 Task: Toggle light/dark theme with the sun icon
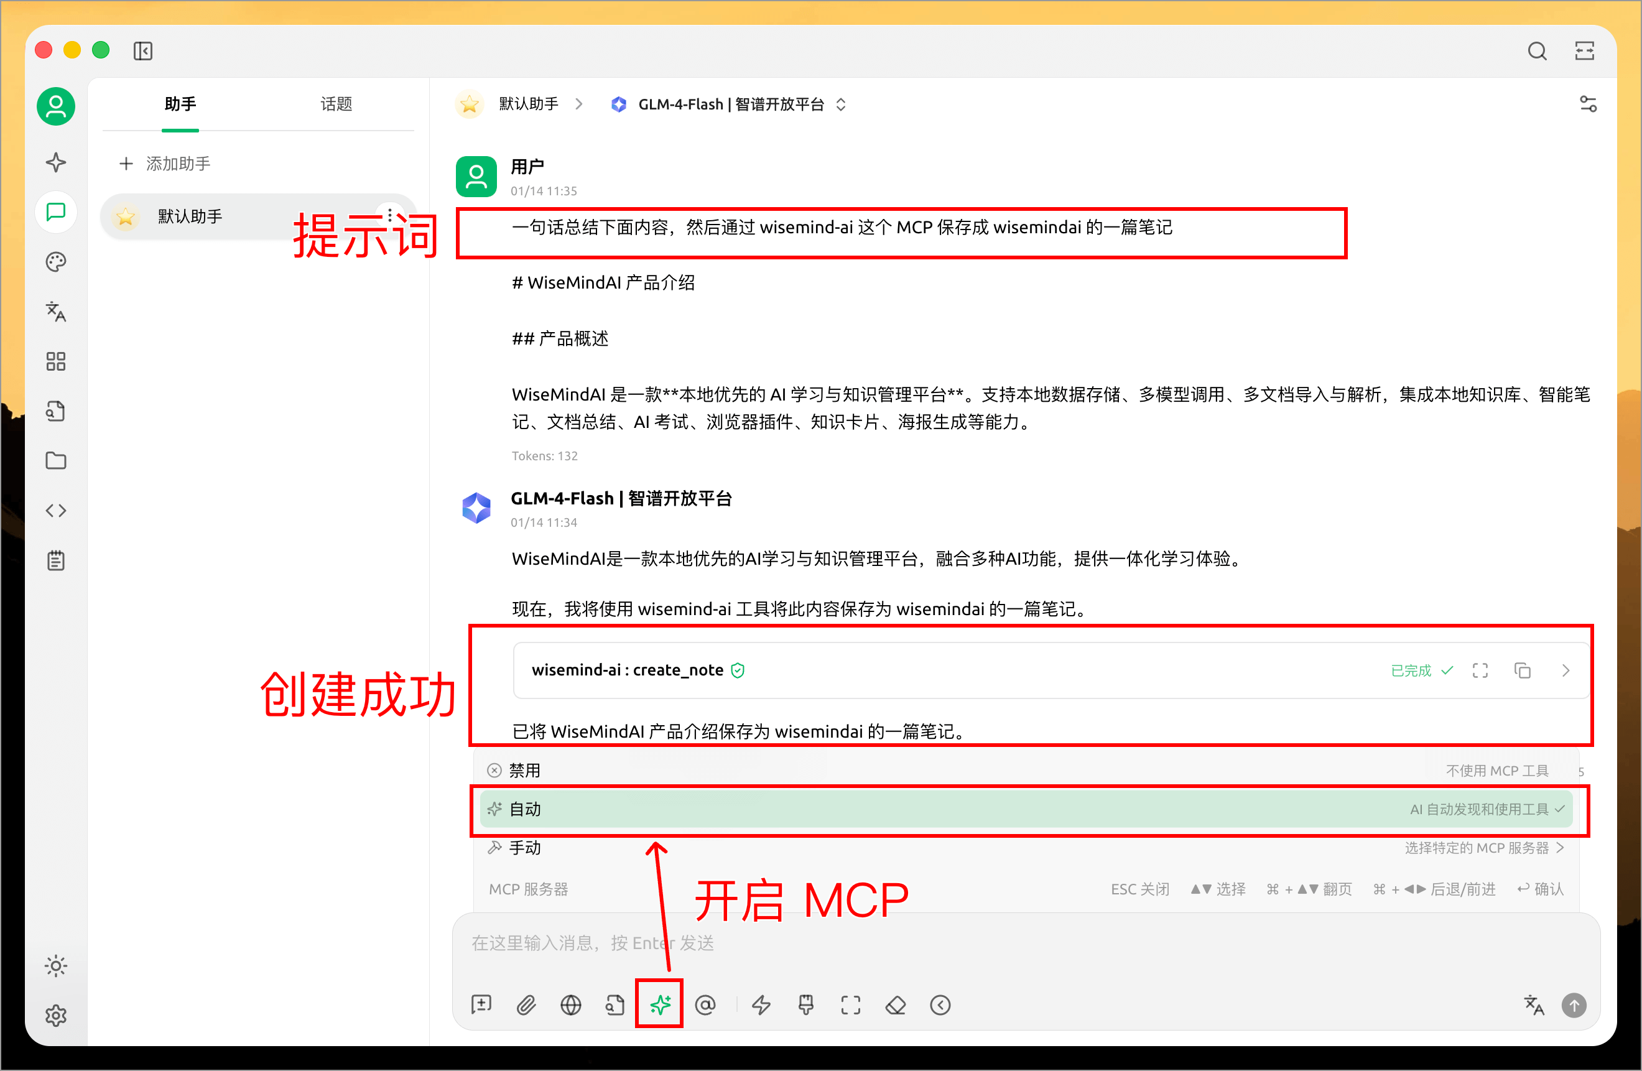pyautogui.click(x=56, y=966)
